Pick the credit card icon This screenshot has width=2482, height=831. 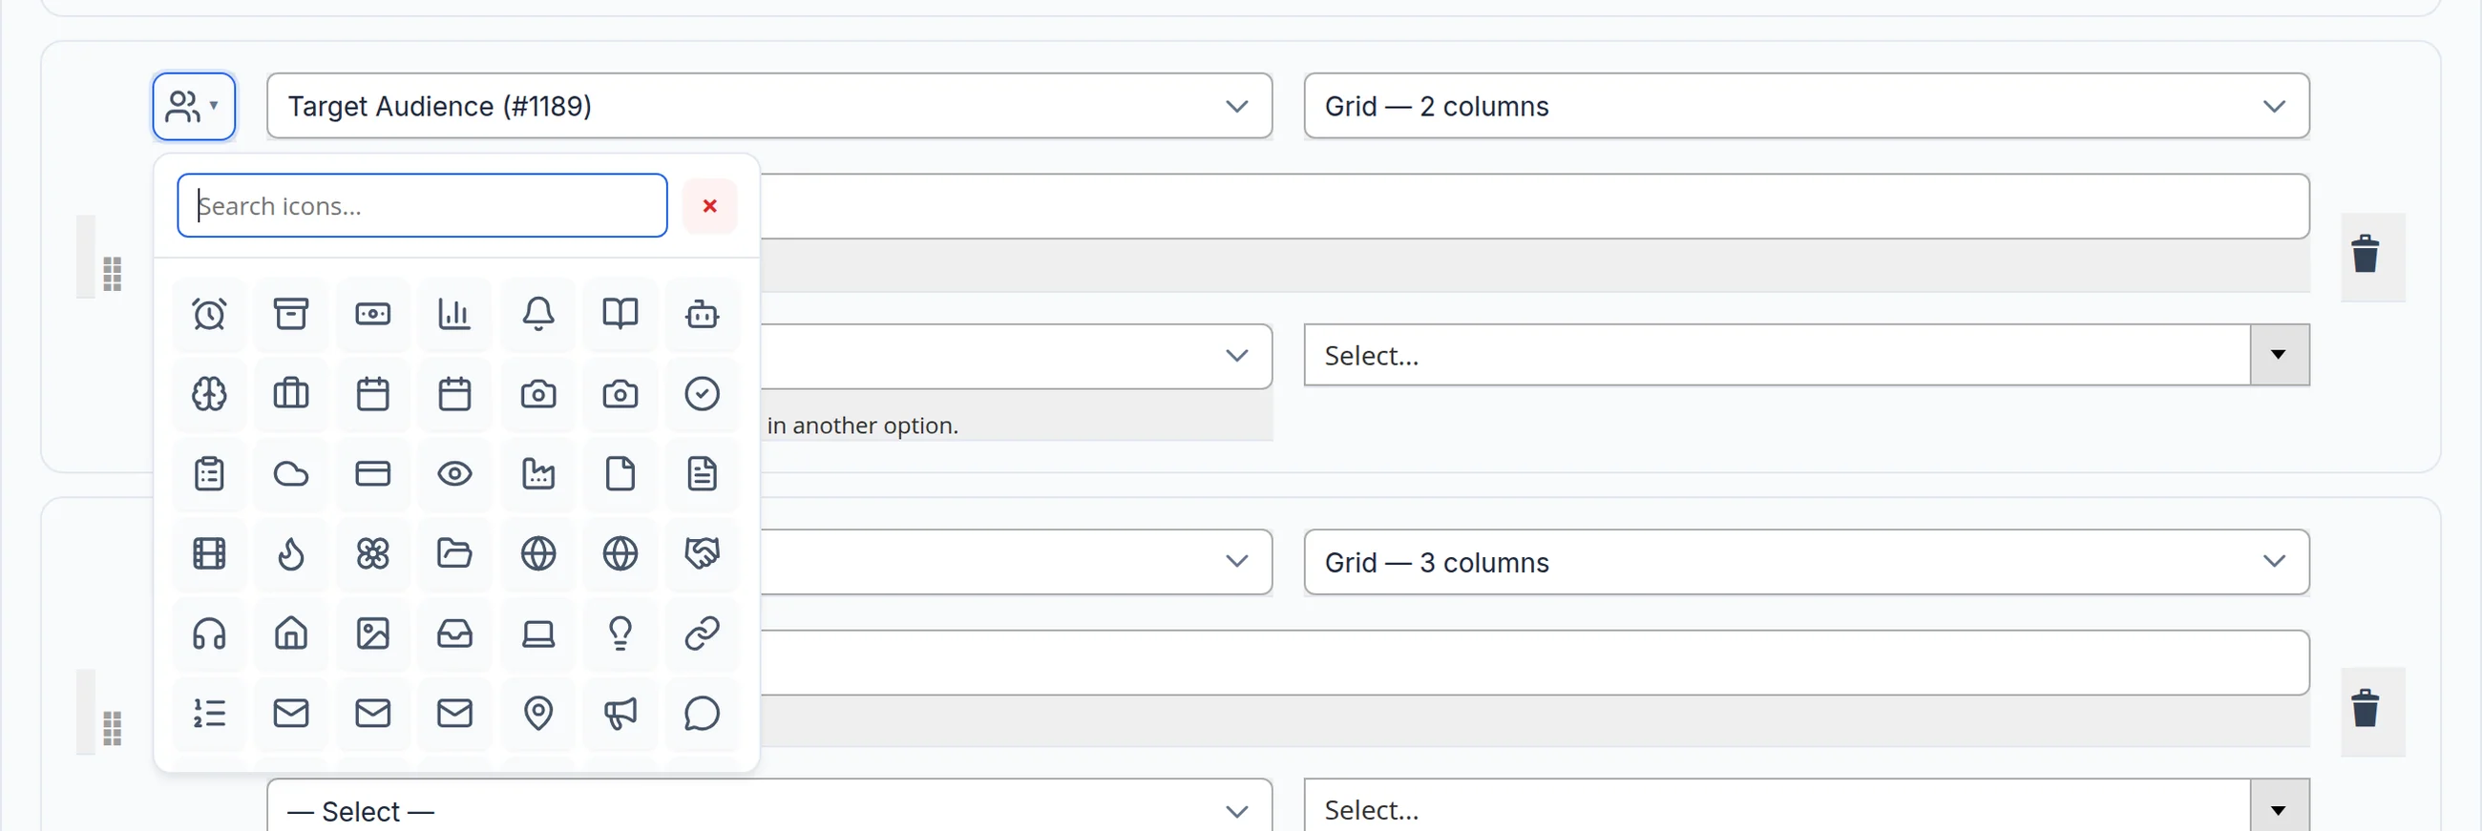[373, 474]
